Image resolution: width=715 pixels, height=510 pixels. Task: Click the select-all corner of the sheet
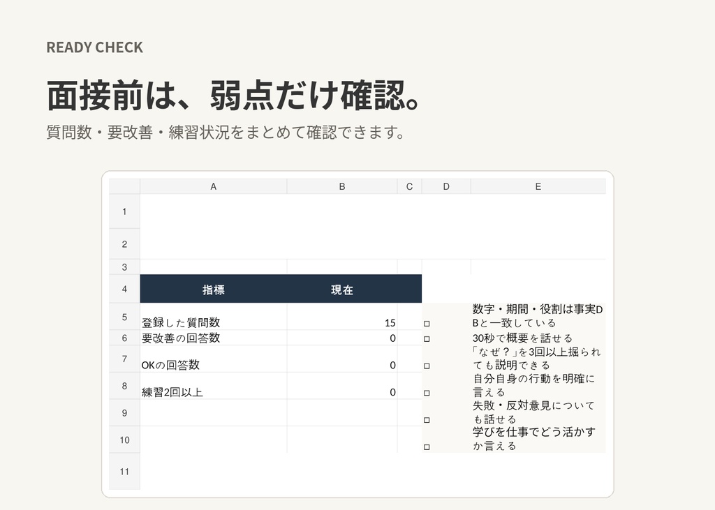[x=124, y=186]
